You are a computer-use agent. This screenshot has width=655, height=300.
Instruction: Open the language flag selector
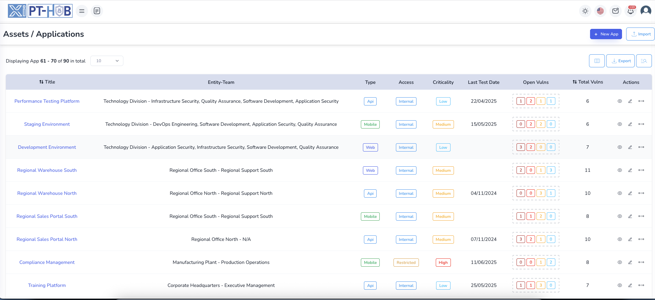600,11
